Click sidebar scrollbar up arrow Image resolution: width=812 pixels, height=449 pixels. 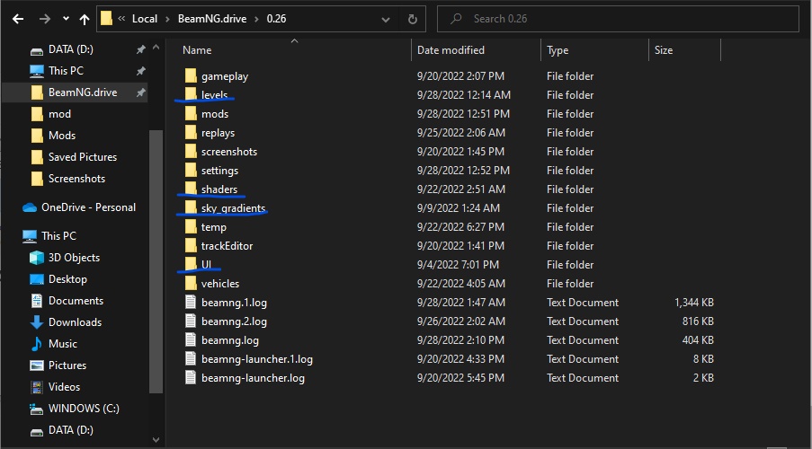pyautogui.click(x=156, y=47)
